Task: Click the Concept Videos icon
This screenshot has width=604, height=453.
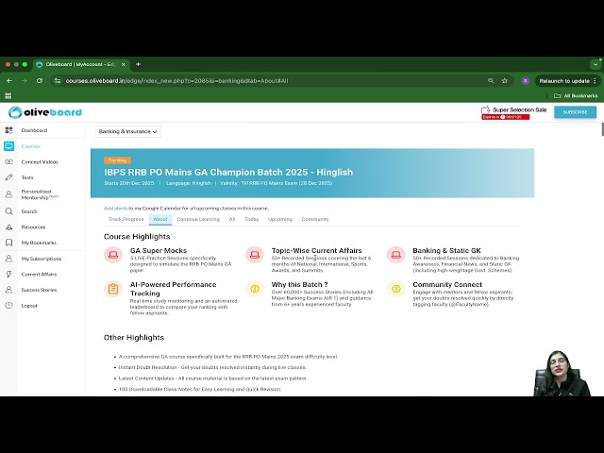Action: coord(8,162)
